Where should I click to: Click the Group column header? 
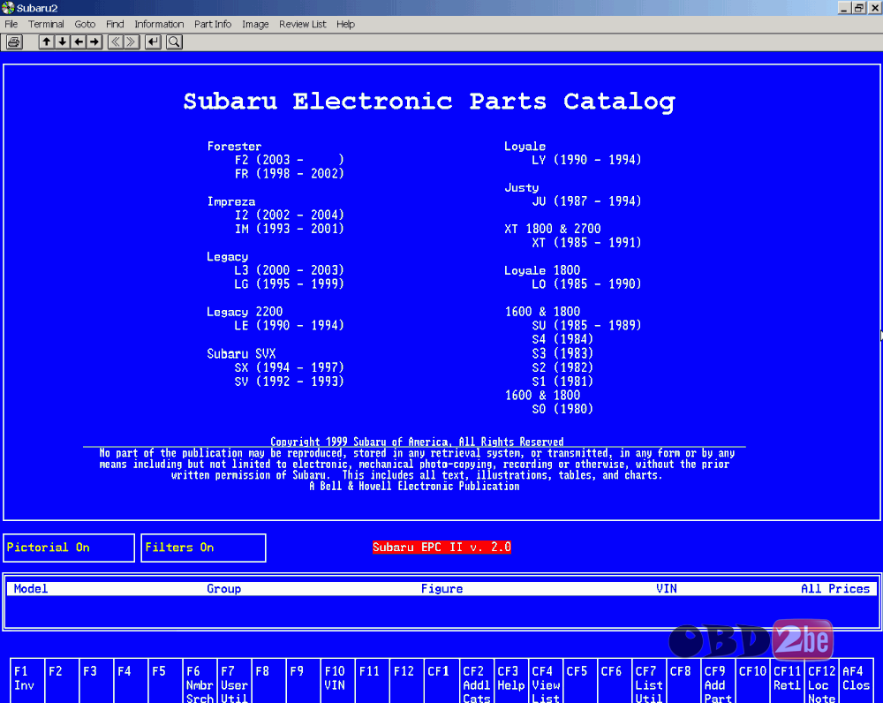pos(223,589)
